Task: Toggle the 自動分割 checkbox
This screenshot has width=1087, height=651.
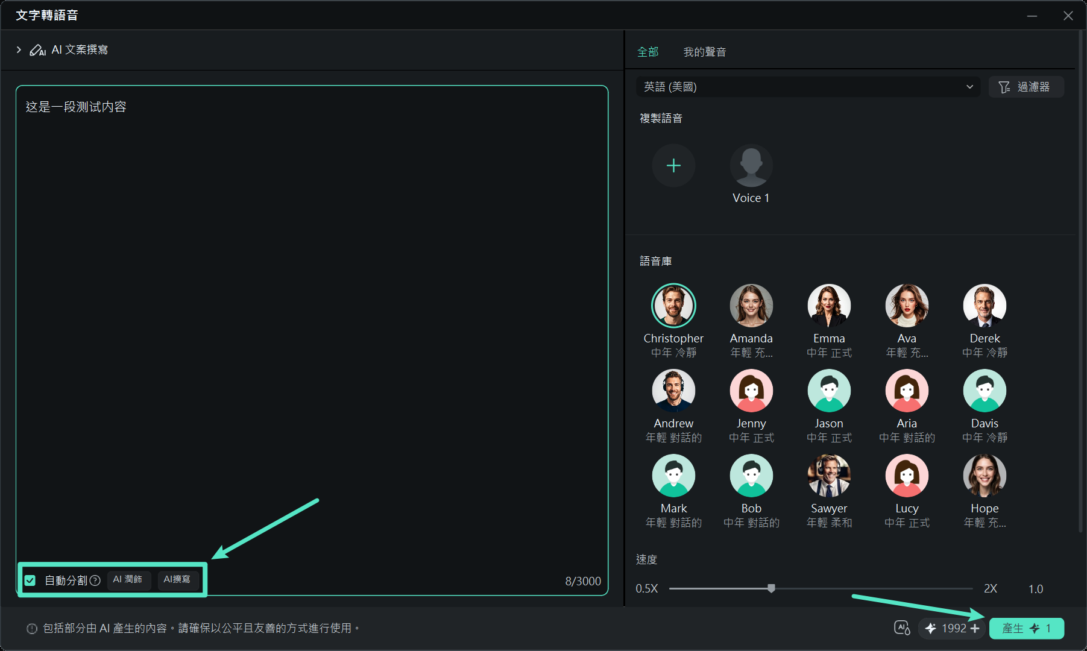Action: pos(30,580)
